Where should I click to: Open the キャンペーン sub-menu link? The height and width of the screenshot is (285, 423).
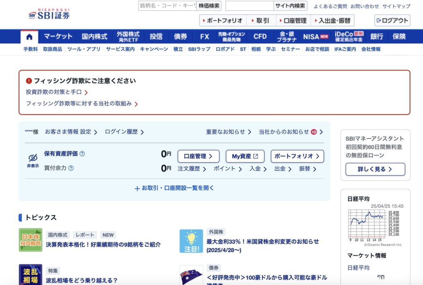click(154, 49)
